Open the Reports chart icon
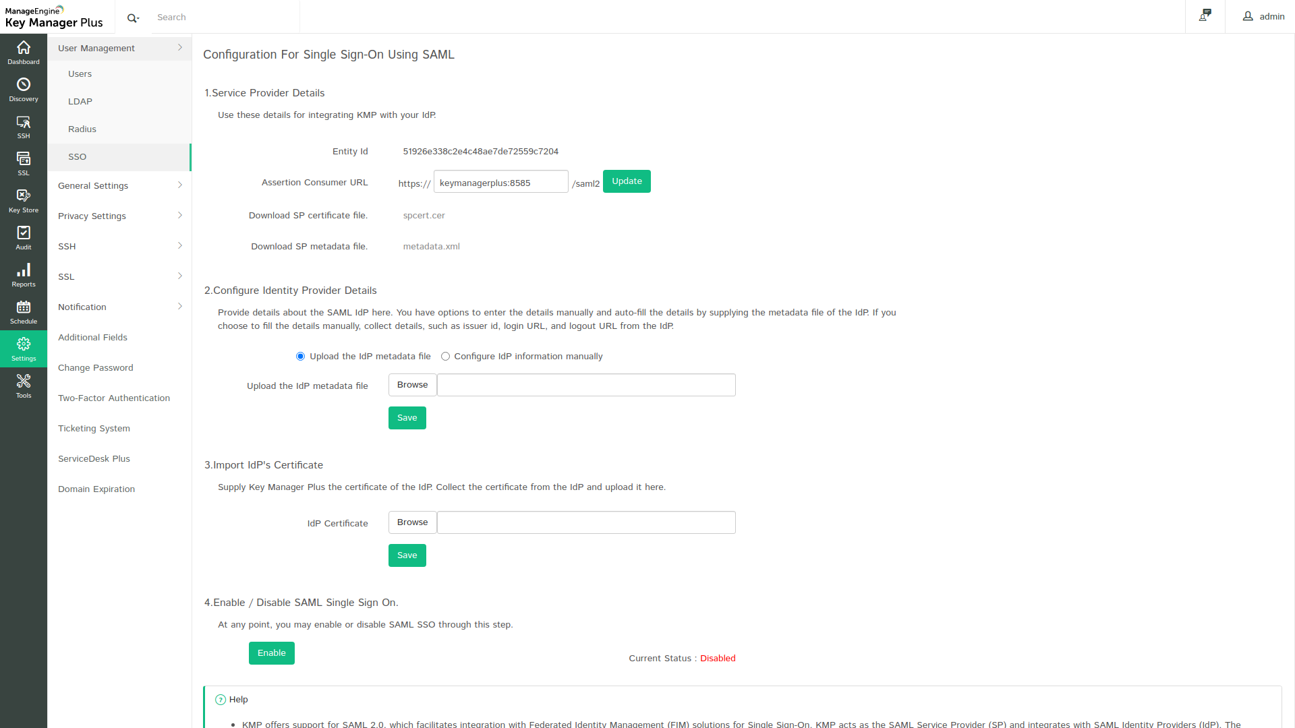This screenshot has height=728, width=1295. [x=24, y=275]
